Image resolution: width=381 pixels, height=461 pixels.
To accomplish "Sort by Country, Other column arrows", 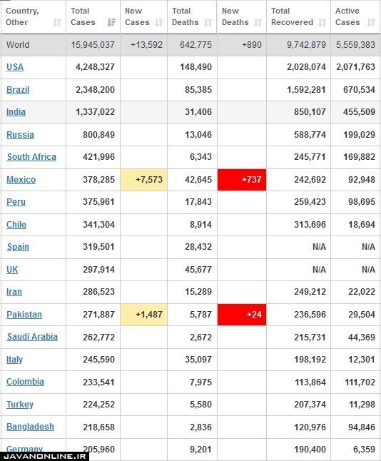I will click(57, 23).
